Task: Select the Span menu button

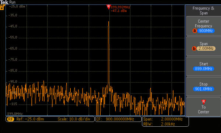Action: [203, 46]
